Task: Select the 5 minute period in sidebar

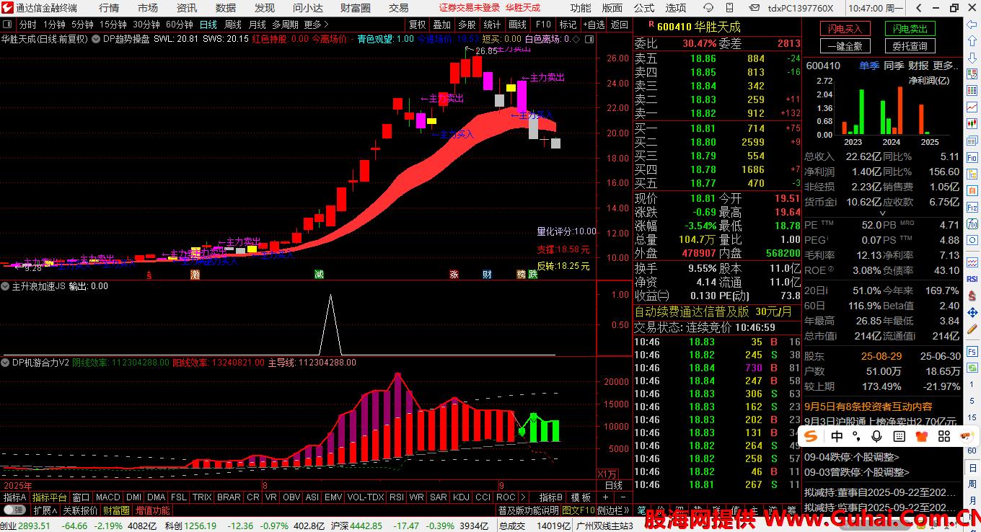Action: [x=972, y=402]
